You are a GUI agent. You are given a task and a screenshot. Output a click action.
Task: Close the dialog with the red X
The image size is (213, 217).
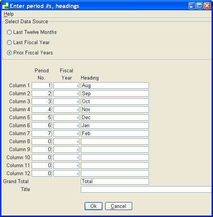(207, 6)
